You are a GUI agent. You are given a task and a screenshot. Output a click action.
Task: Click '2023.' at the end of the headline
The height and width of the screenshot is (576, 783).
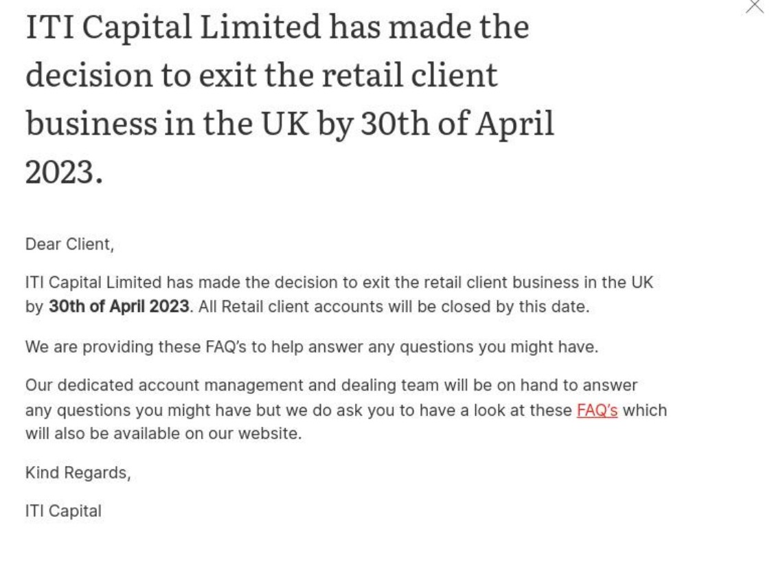click(64, 172)
